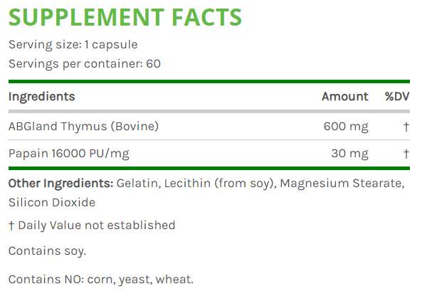Click the Lecithin (from soy) text

click(219, 184)
